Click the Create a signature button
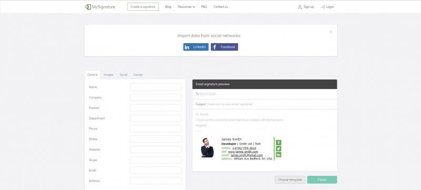 [143, 7]
